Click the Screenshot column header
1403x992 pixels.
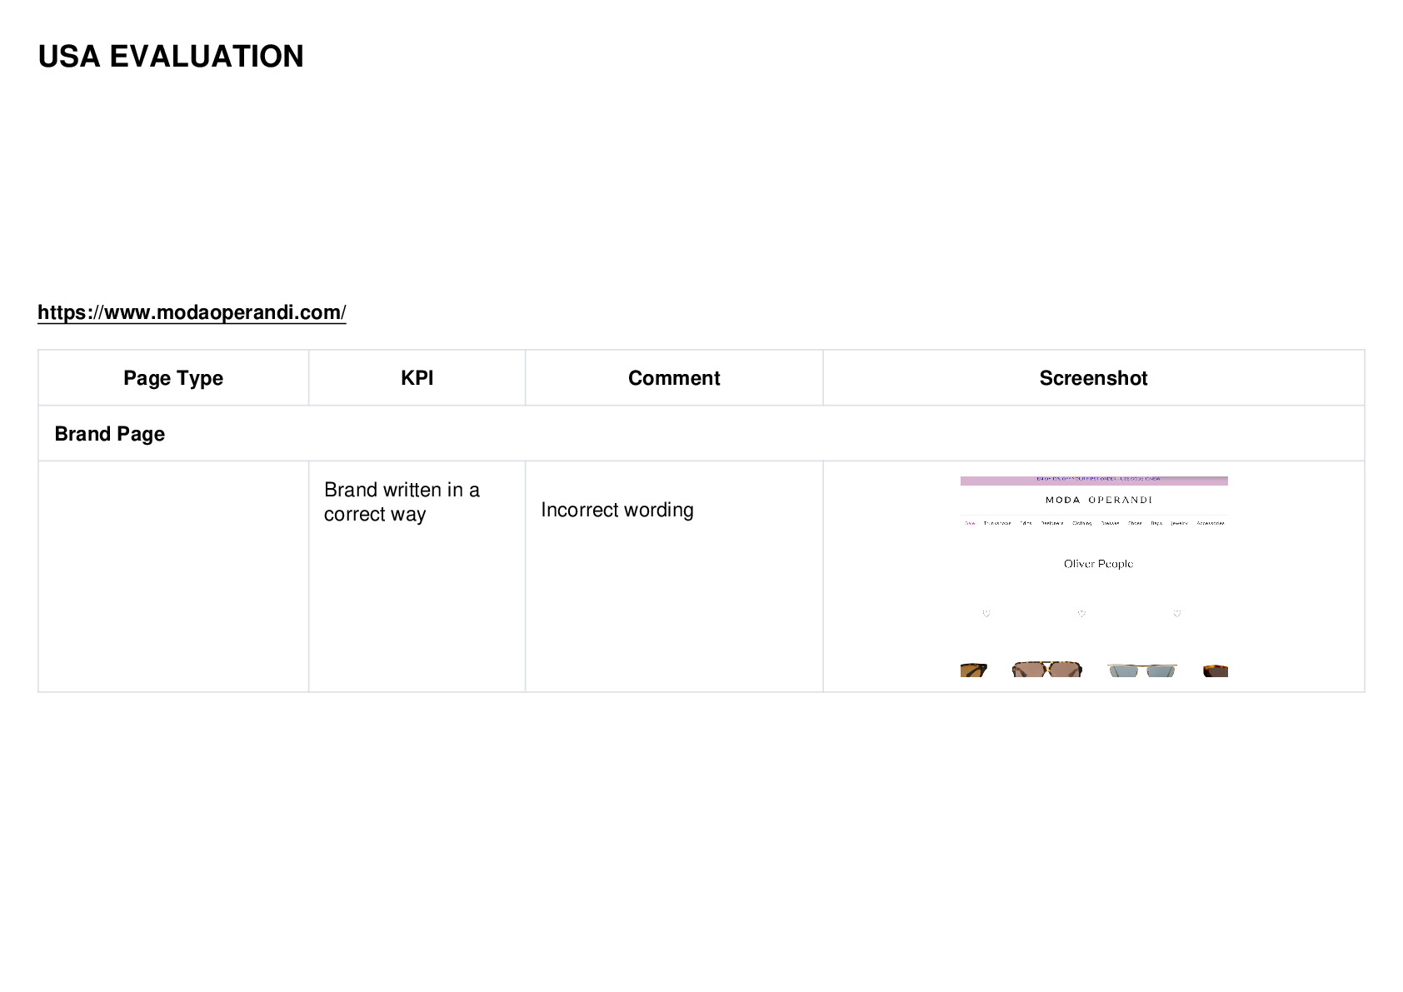point(1094,378)
